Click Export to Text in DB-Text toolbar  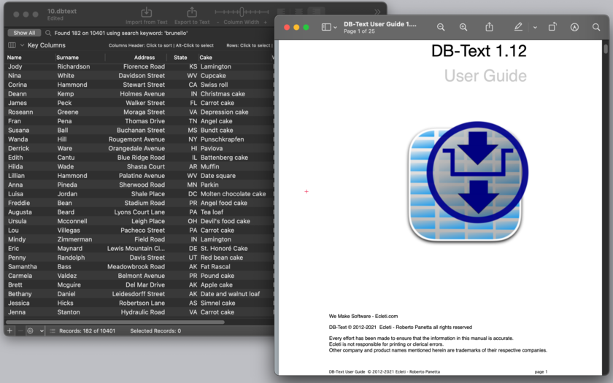[x=191, y=16]
